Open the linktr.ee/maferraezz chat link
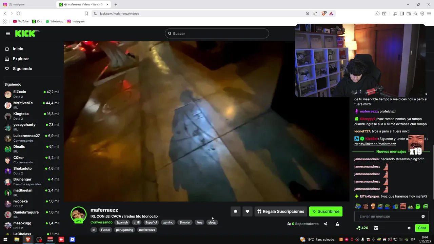 click(x=375, y=144)
